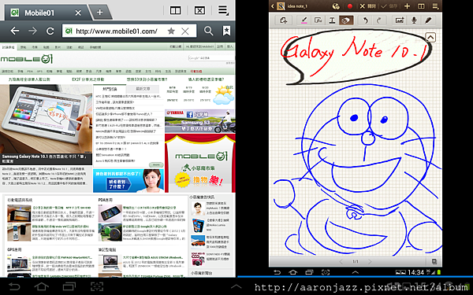Redo the last stroke
Screen dimensions: 473x295
click(379, 20)
